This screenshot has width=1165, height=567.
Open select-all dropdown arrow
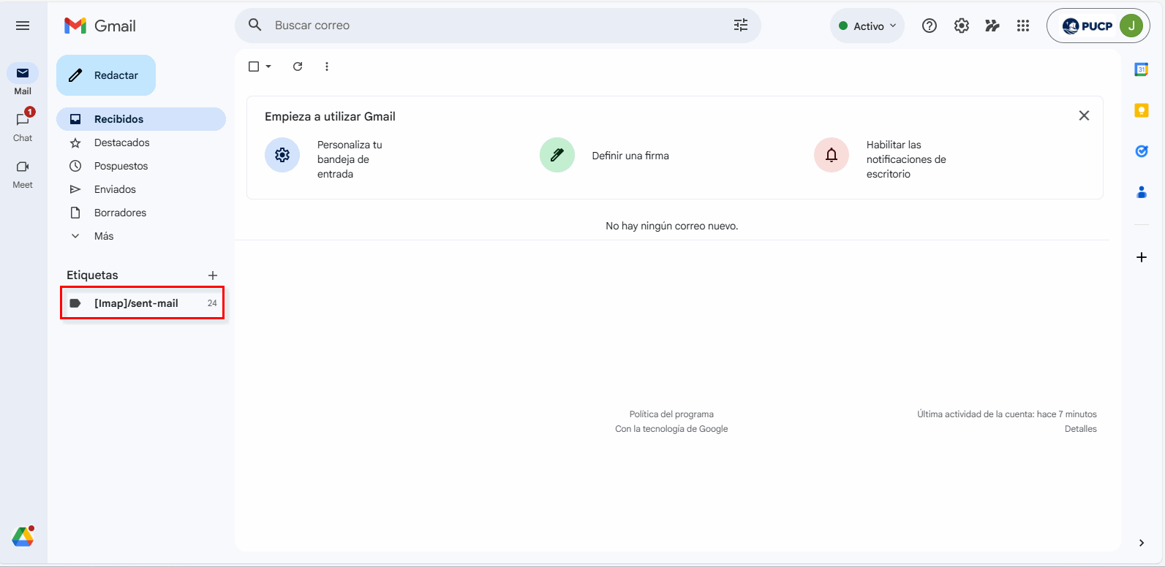pos(268,66)
